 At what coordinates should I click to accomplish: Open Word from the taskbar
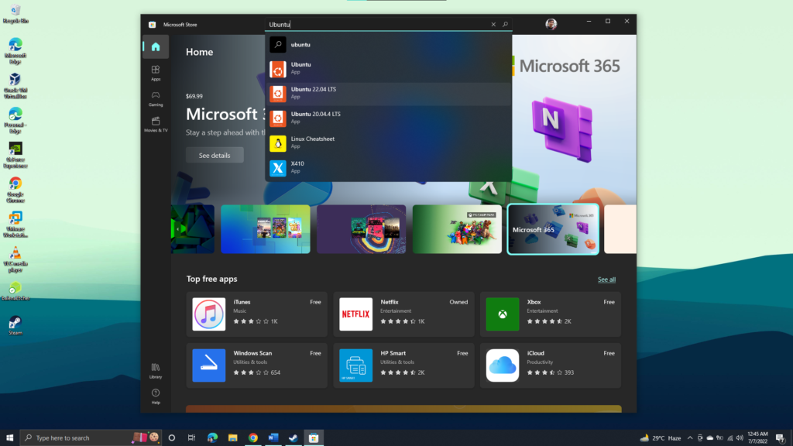[273, 438]
